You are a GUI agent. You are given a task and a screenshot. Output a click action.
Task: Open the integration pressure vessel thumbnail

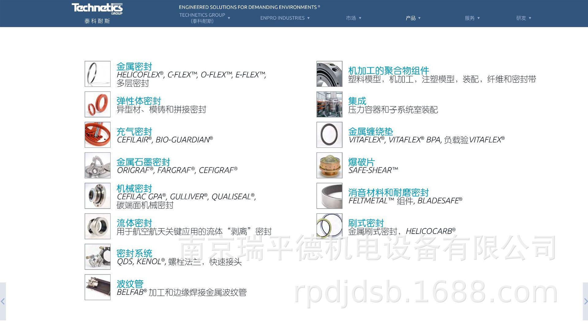click(x=329, y=104)
